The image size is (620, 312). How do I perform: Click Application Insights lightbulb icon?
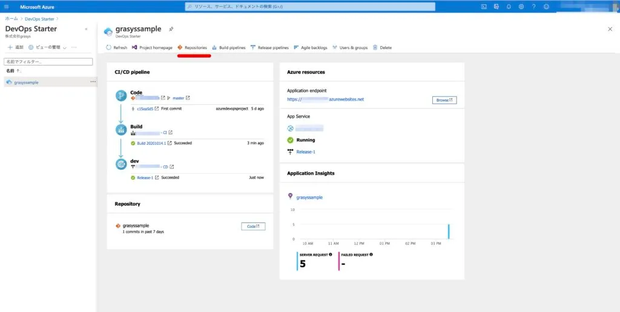point(290,196)
